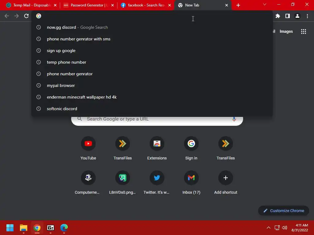Select suggestion "now.gg discord"
314x235 pixels.
(x=152, y=27)
